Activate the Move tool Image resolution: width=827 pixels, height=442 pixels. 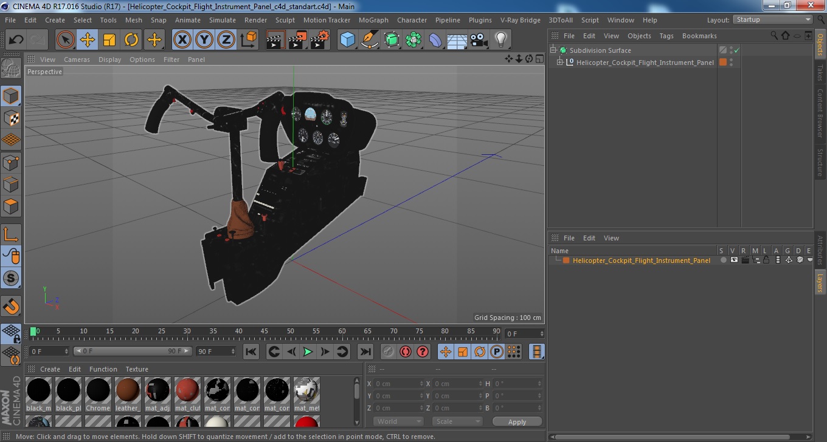[x=87, y=40]
